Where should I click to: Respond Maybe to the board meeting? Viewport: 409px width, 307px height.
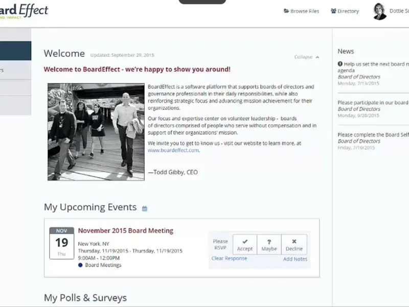(x=269, y=245)
